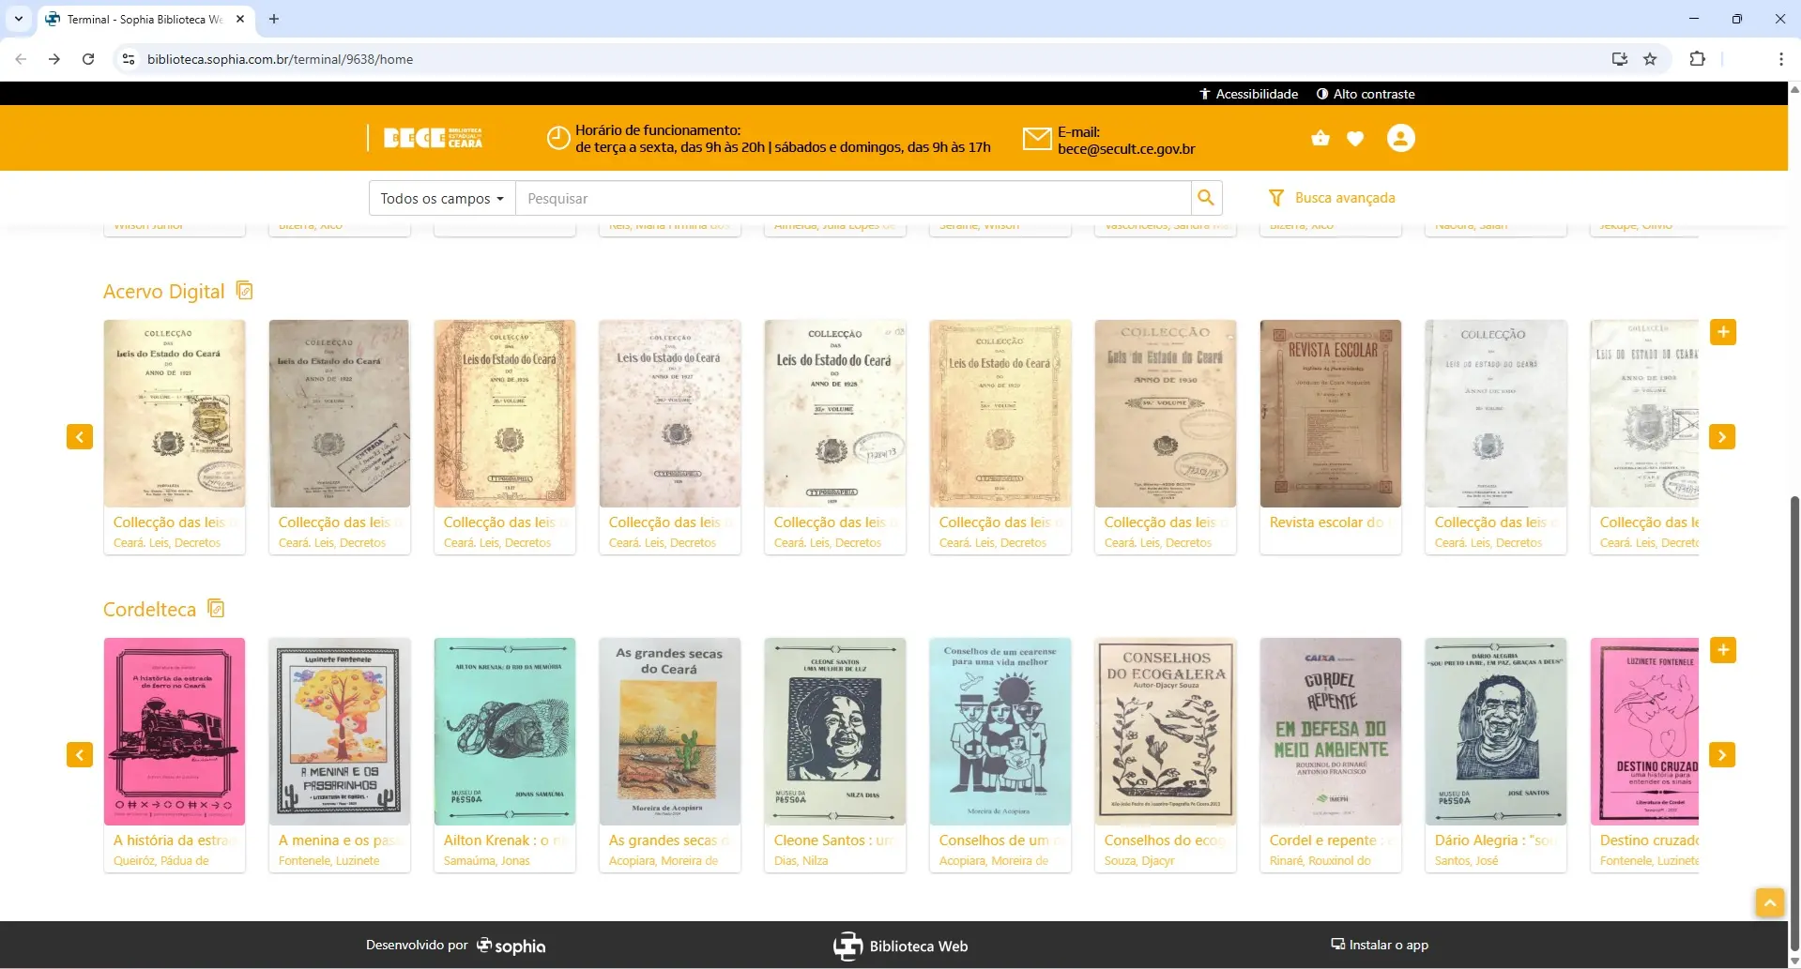
Task: Open the link icon next to Acervo Digital
Action: [244, 290]
